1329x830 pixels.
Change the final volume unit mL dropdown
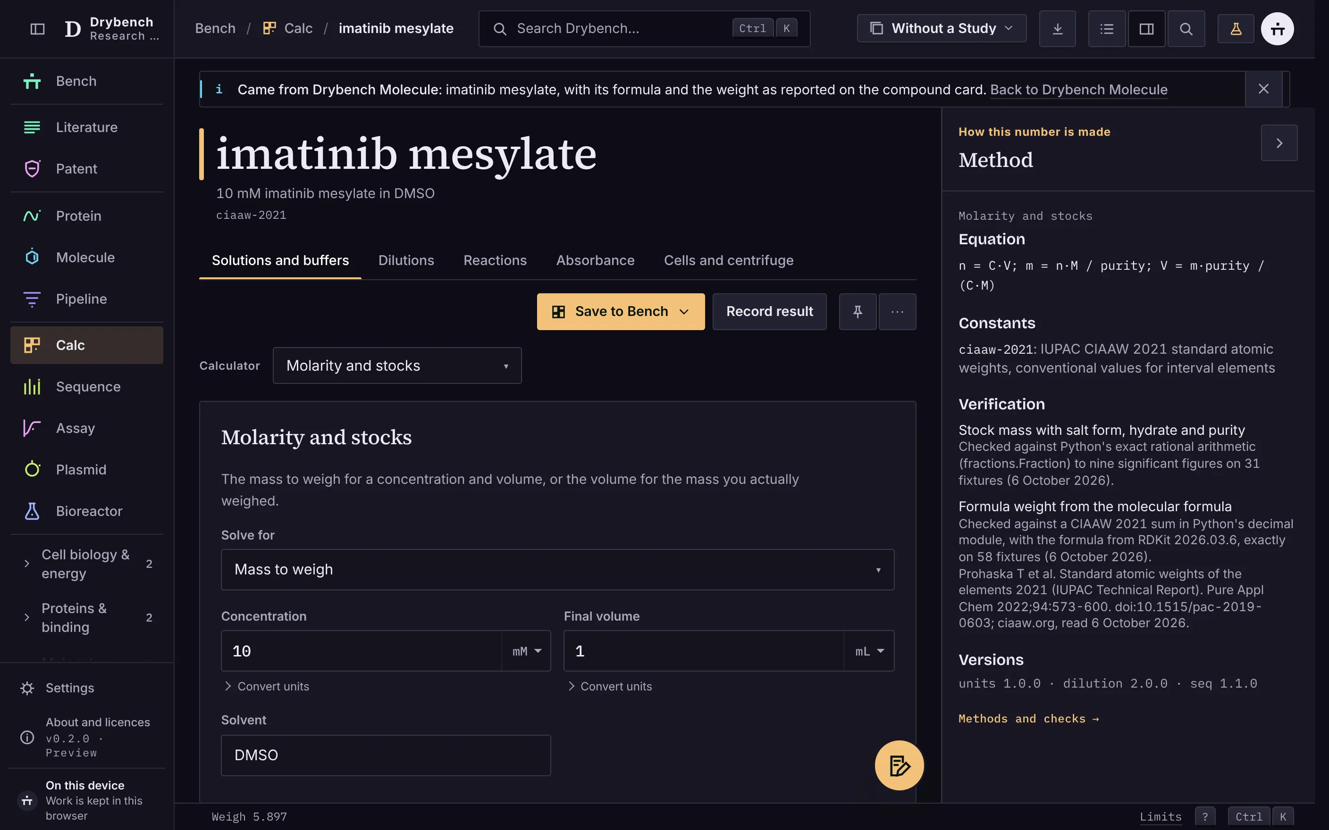point(869,651)
